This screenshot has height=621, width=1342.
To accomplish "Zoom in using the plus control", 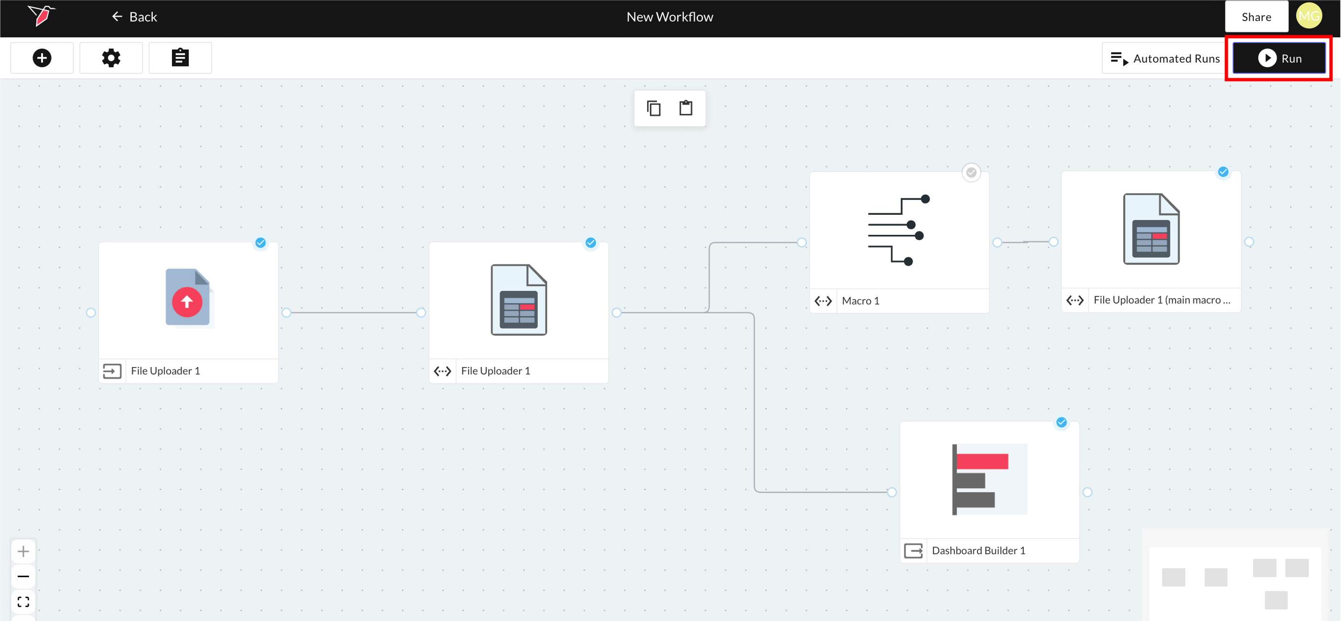I will [23, 551].
